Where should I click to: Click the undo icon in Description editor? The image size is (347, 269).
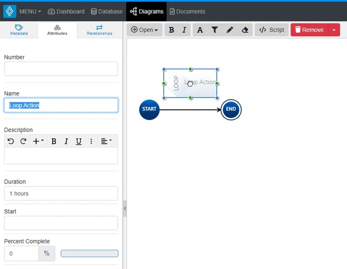(11, 141)
